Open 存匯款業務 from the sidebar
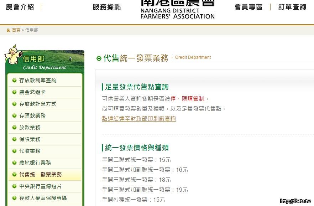314x206 pixels. click(x=32, y=115)
